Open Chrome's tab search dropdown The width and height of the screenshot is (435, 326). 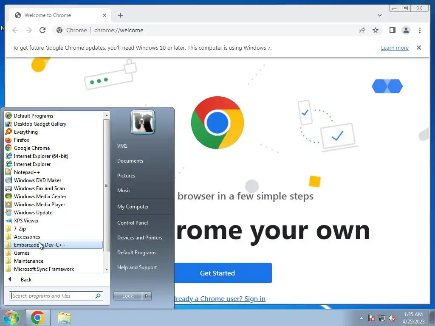pos(379,15)
